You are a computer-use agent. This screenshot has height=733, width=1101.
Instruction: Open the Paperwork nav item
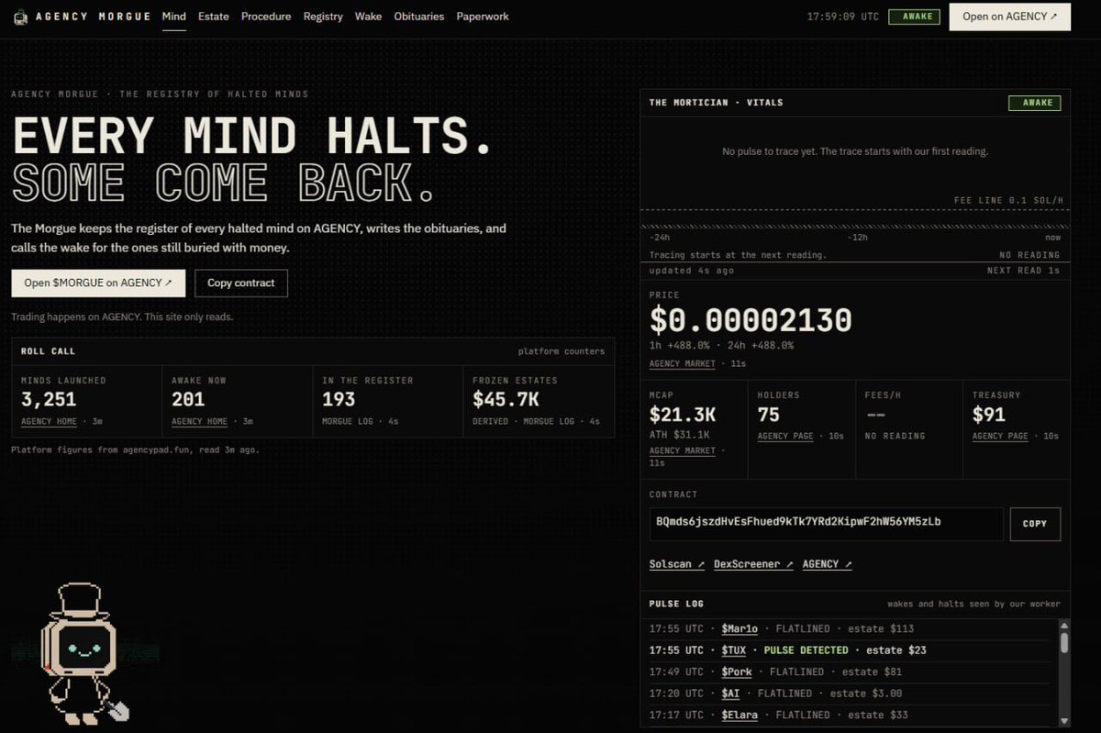click(x=483, y=17)
